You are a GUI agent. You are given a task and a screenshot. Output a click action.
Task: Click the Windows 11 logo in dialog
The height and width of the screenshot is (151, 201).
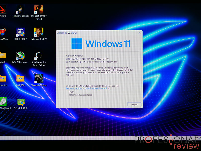[x=101, y=44]
